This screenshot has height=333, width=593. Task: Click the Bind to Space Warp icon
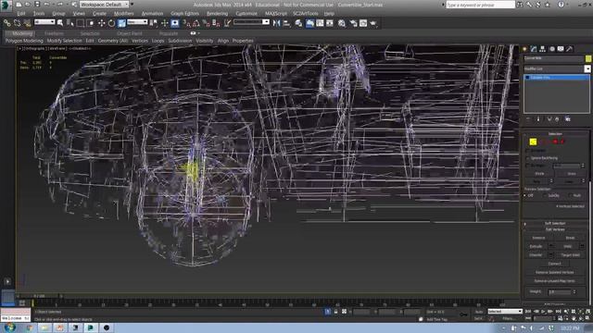pos(27,23)
